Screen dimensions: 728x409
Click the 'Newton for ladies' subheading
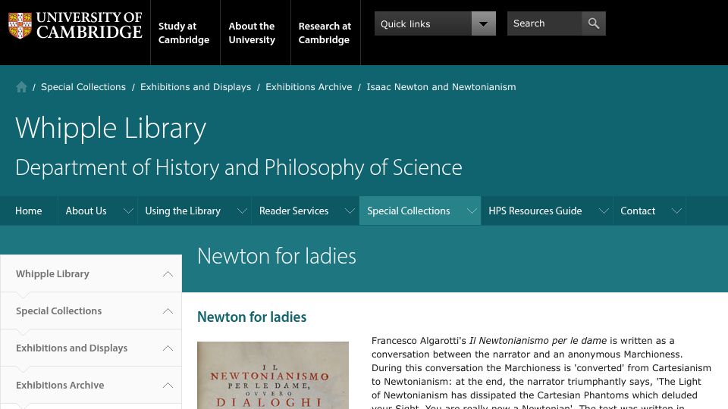point(252,317)
